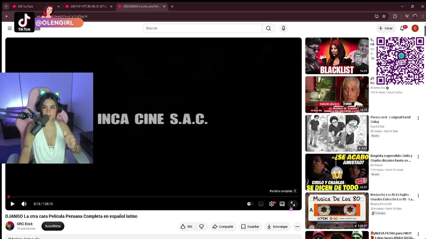Click the install app icon in address bar
Image resolution: width=426 pixels, height=239 pixels.
tap(377, 16)
